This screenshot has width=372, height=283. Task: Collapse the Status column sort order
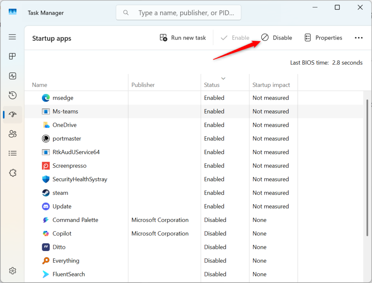(x=223, y=78)
